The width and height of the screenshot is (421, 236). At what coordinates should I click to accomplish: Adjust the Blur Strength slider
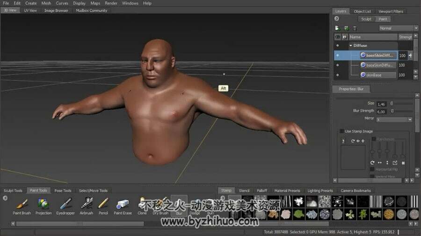[x=401, y=111]
